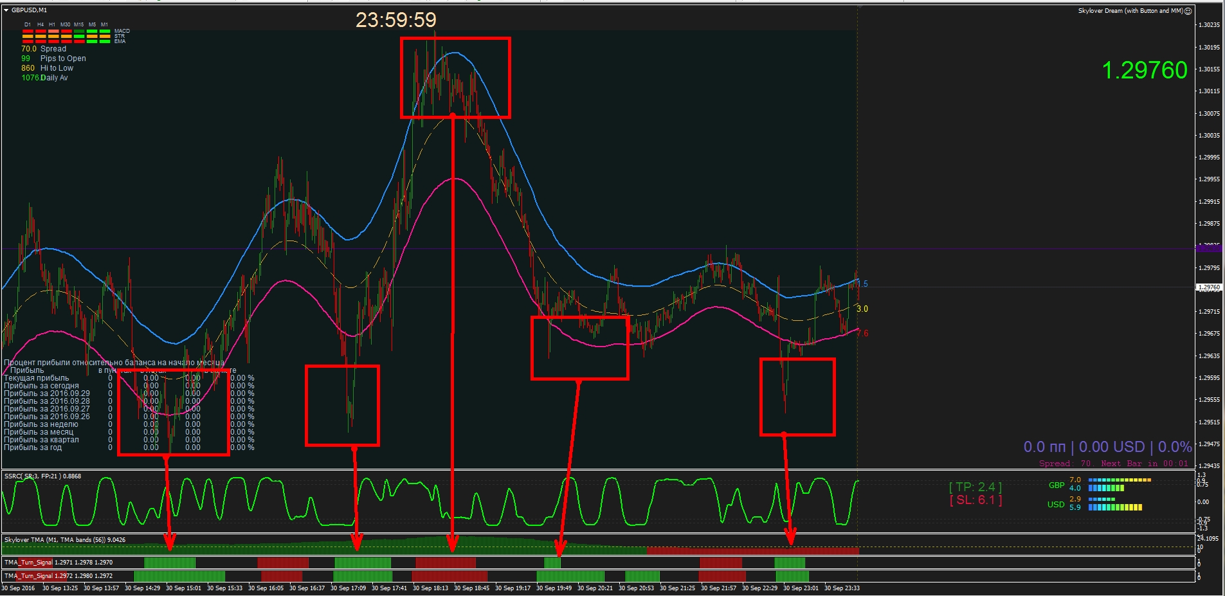The height and width of the screenshot is (596, 1225).
Task: Click the yellow 3.0 middle TMA band label
Action: click(x=862, y=309)
